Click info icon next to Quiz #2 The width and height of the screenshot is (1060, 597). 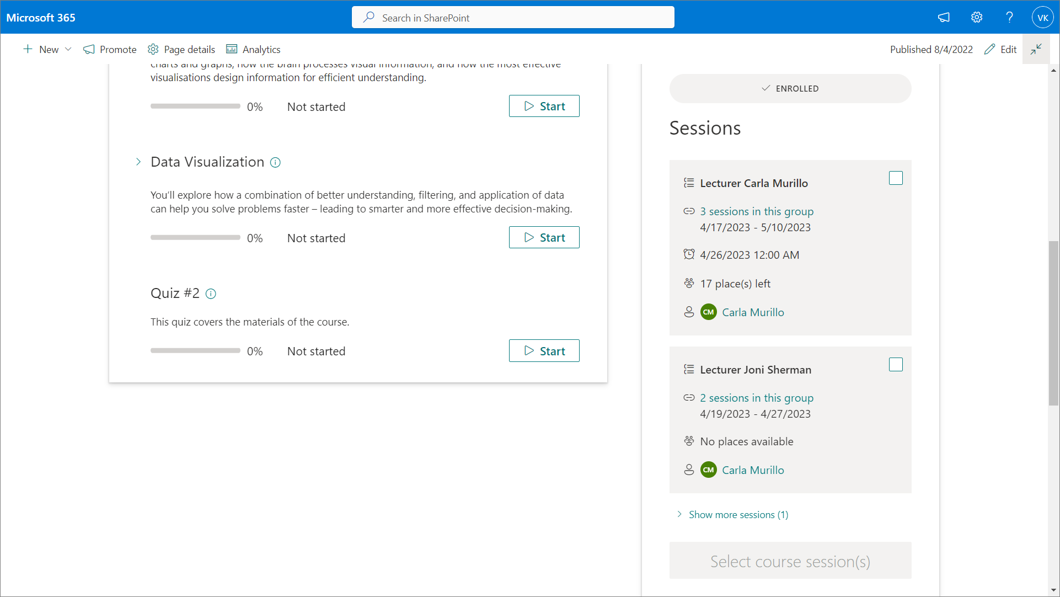tap(211, 294)
